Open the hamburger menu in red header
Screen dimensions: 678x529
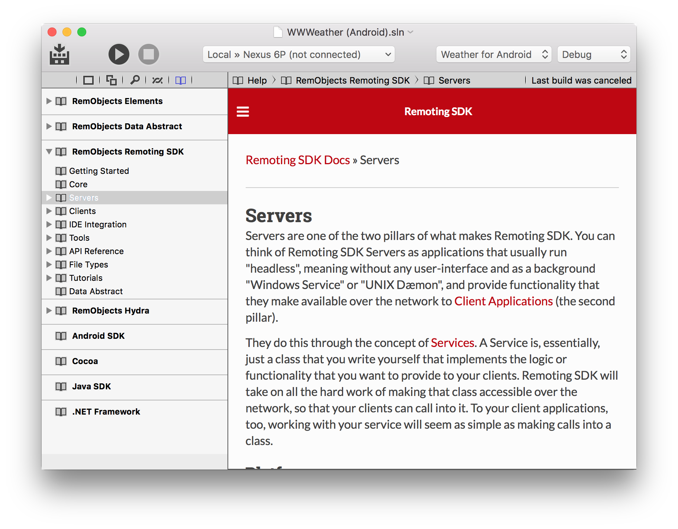click(243, 111)
